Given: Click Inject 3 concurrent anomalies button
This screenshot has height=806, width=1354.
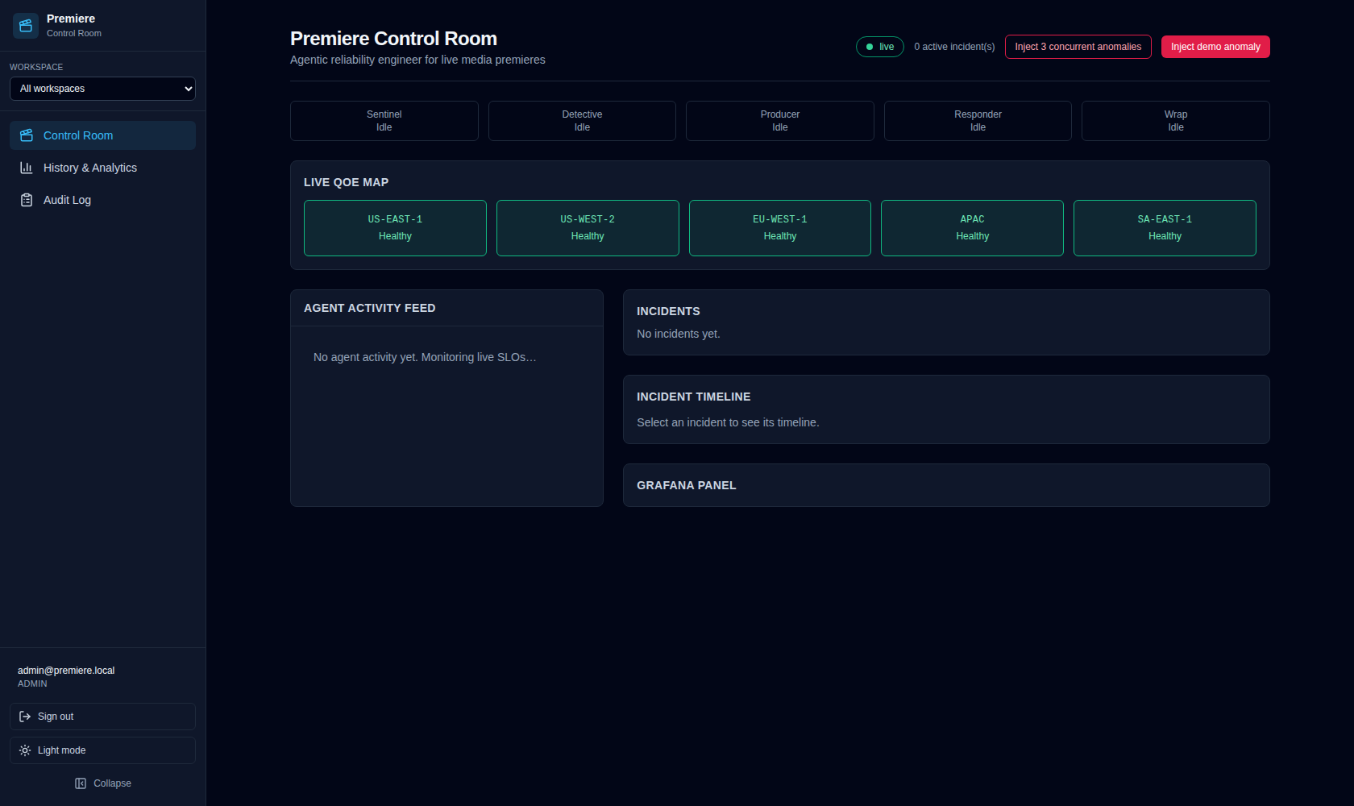Looking at the screenshot, I should pyautogui.click(x=1078, y=47).
